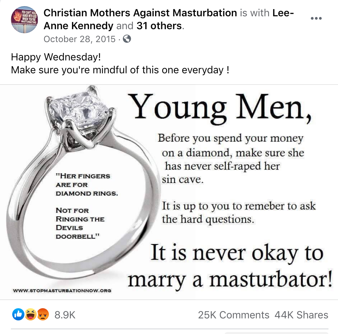Screen dimensions: 338x334
Task: Click the "Young Men," headline in the image
Action: (x=221, y=107)
